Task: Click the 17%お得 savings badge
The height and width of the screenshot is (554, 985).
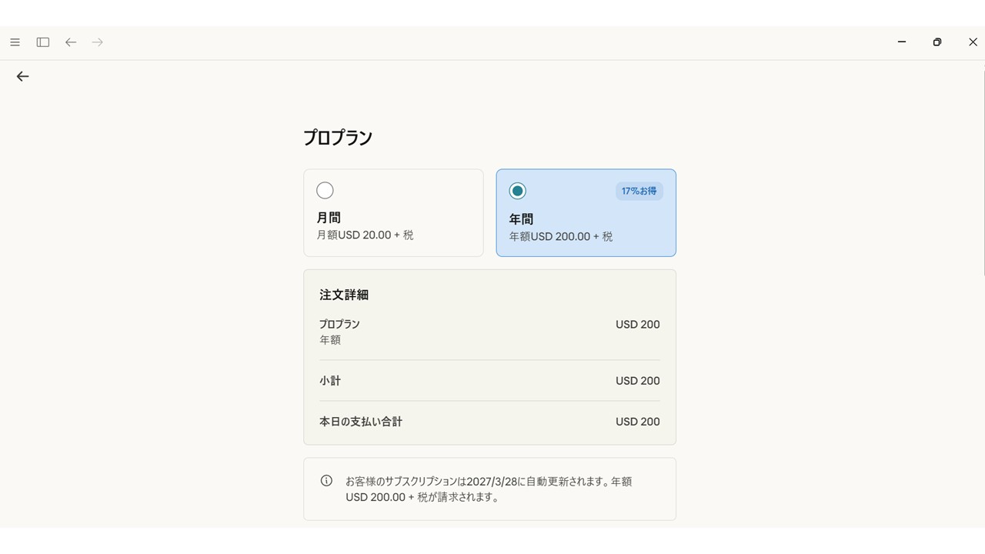Action: [x=639, y=191]
